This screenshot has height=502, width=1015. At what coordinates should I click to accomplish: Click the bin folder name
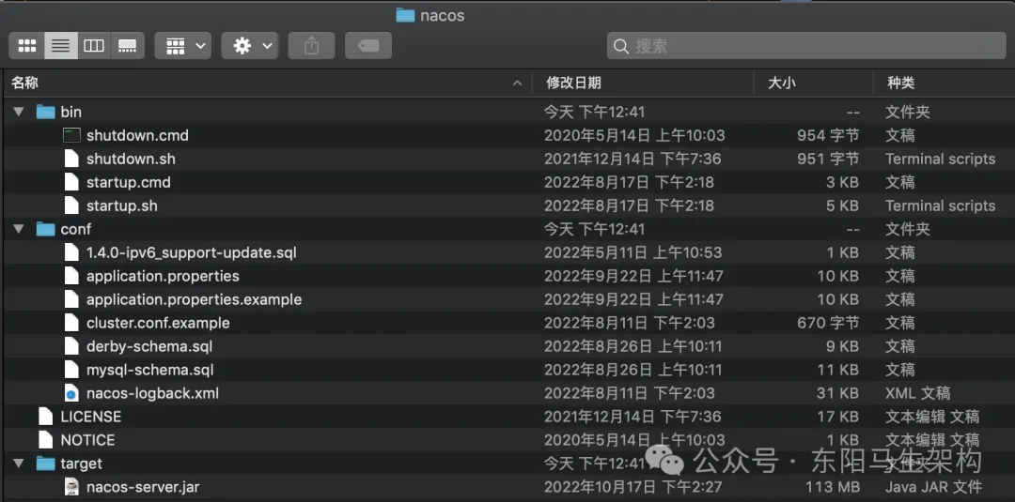pyautogui.click(x=71, y=112)
